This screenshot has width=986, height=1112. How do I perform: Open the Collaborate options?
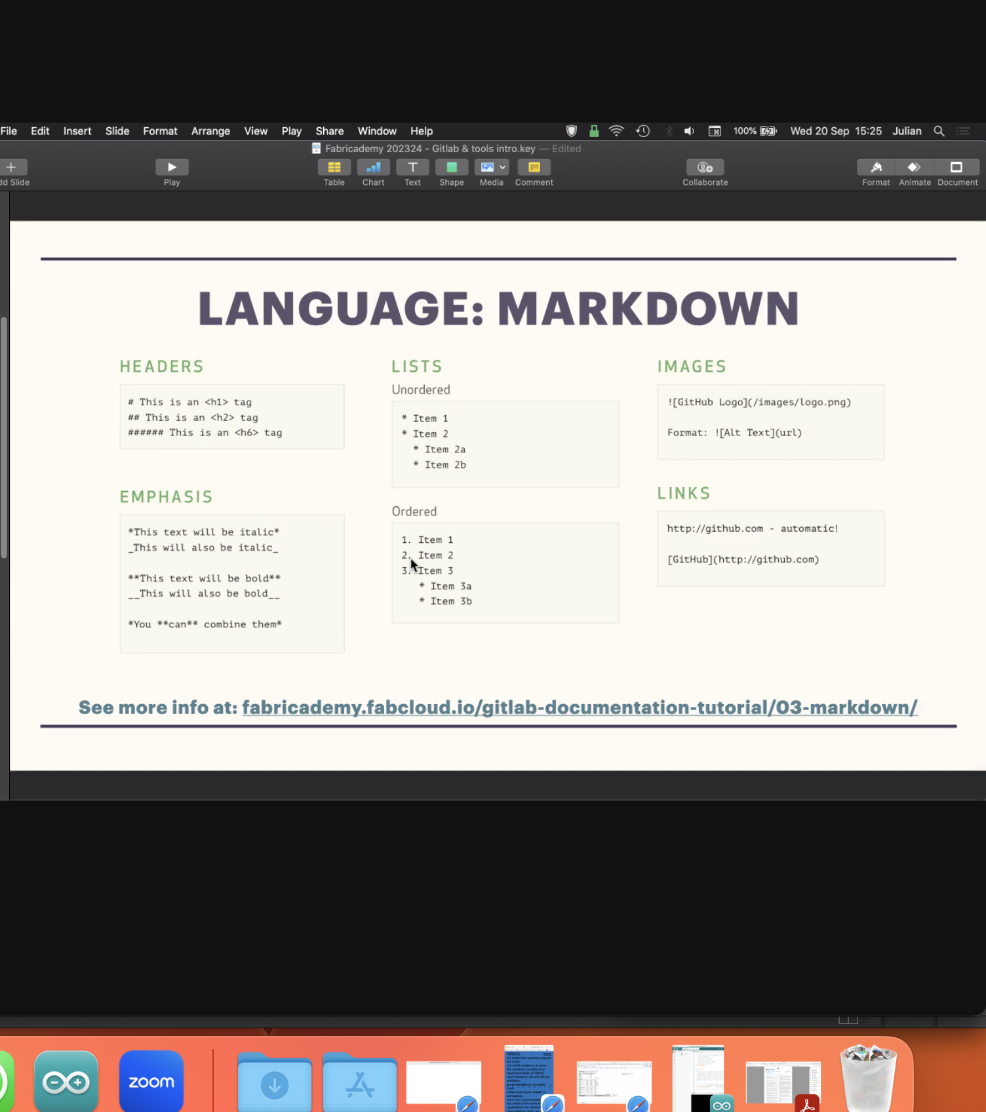(705, 167)
